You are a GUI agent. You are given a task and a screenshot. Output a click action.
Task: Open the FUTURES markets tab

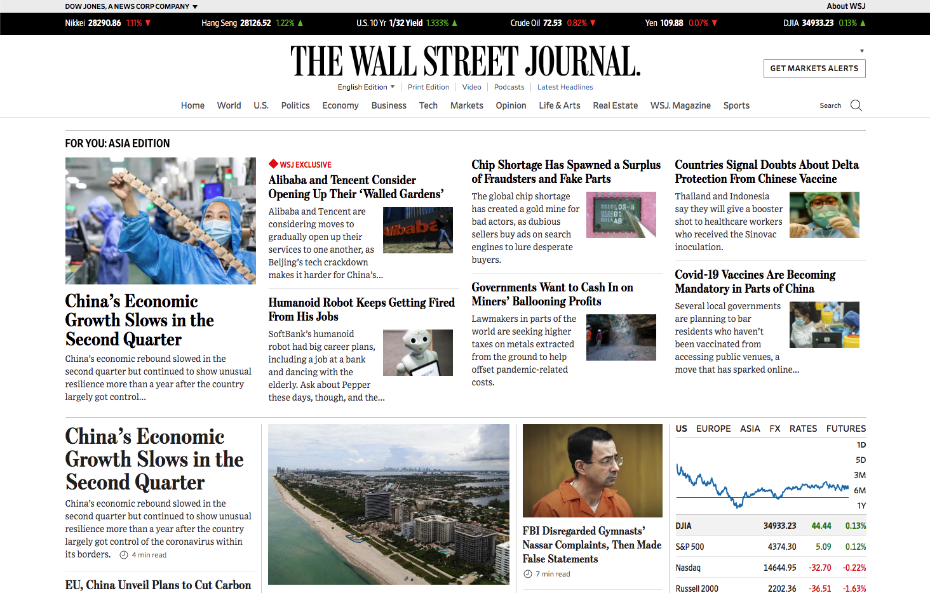(846, 429)
